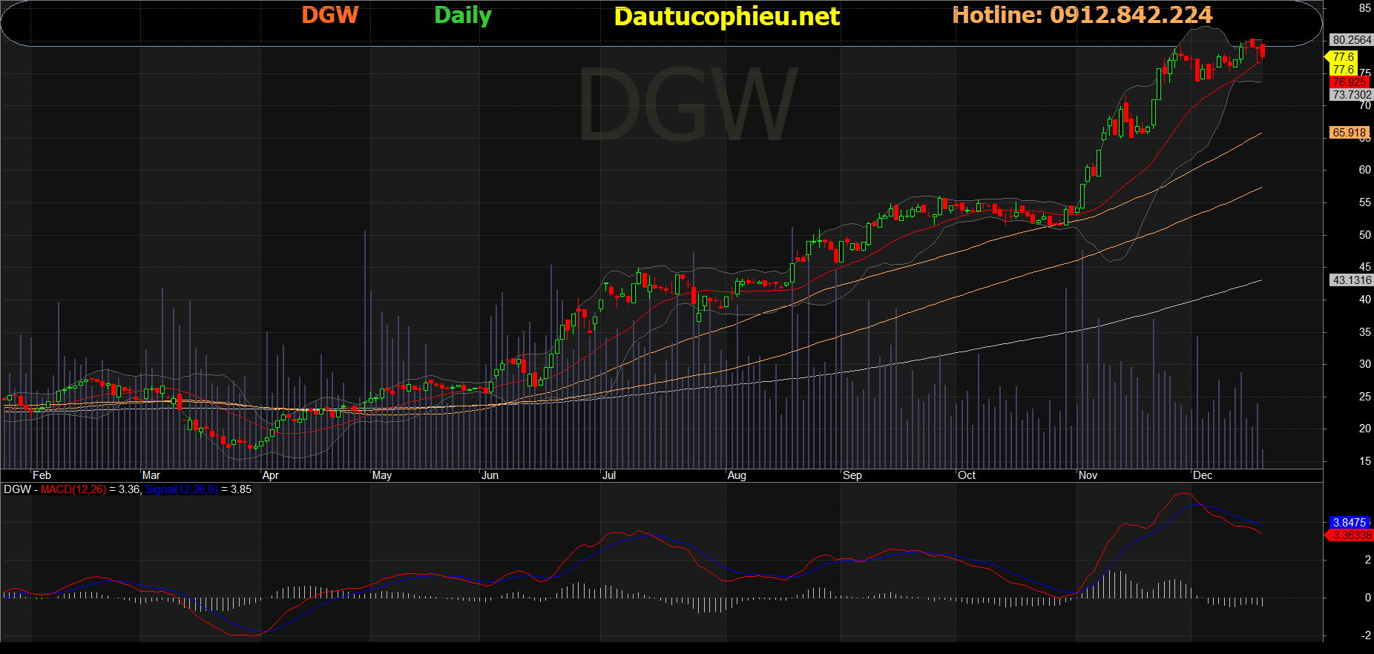Click the 60 price axis label
1374x654 pixels.
[x=1365, y=170]
